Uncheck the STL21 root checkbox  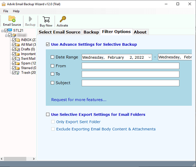(x=6, y=30)
